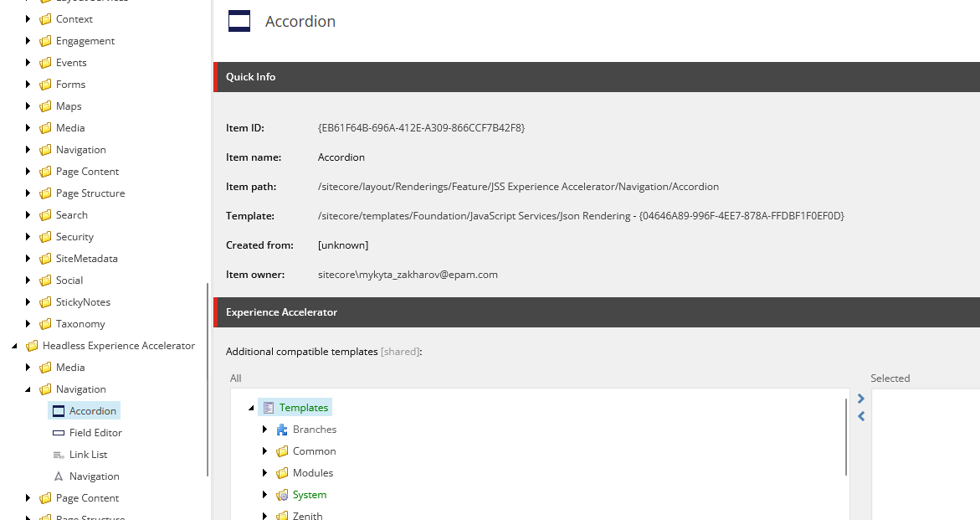Click the shared link next to Additional compatible templates

399,351
